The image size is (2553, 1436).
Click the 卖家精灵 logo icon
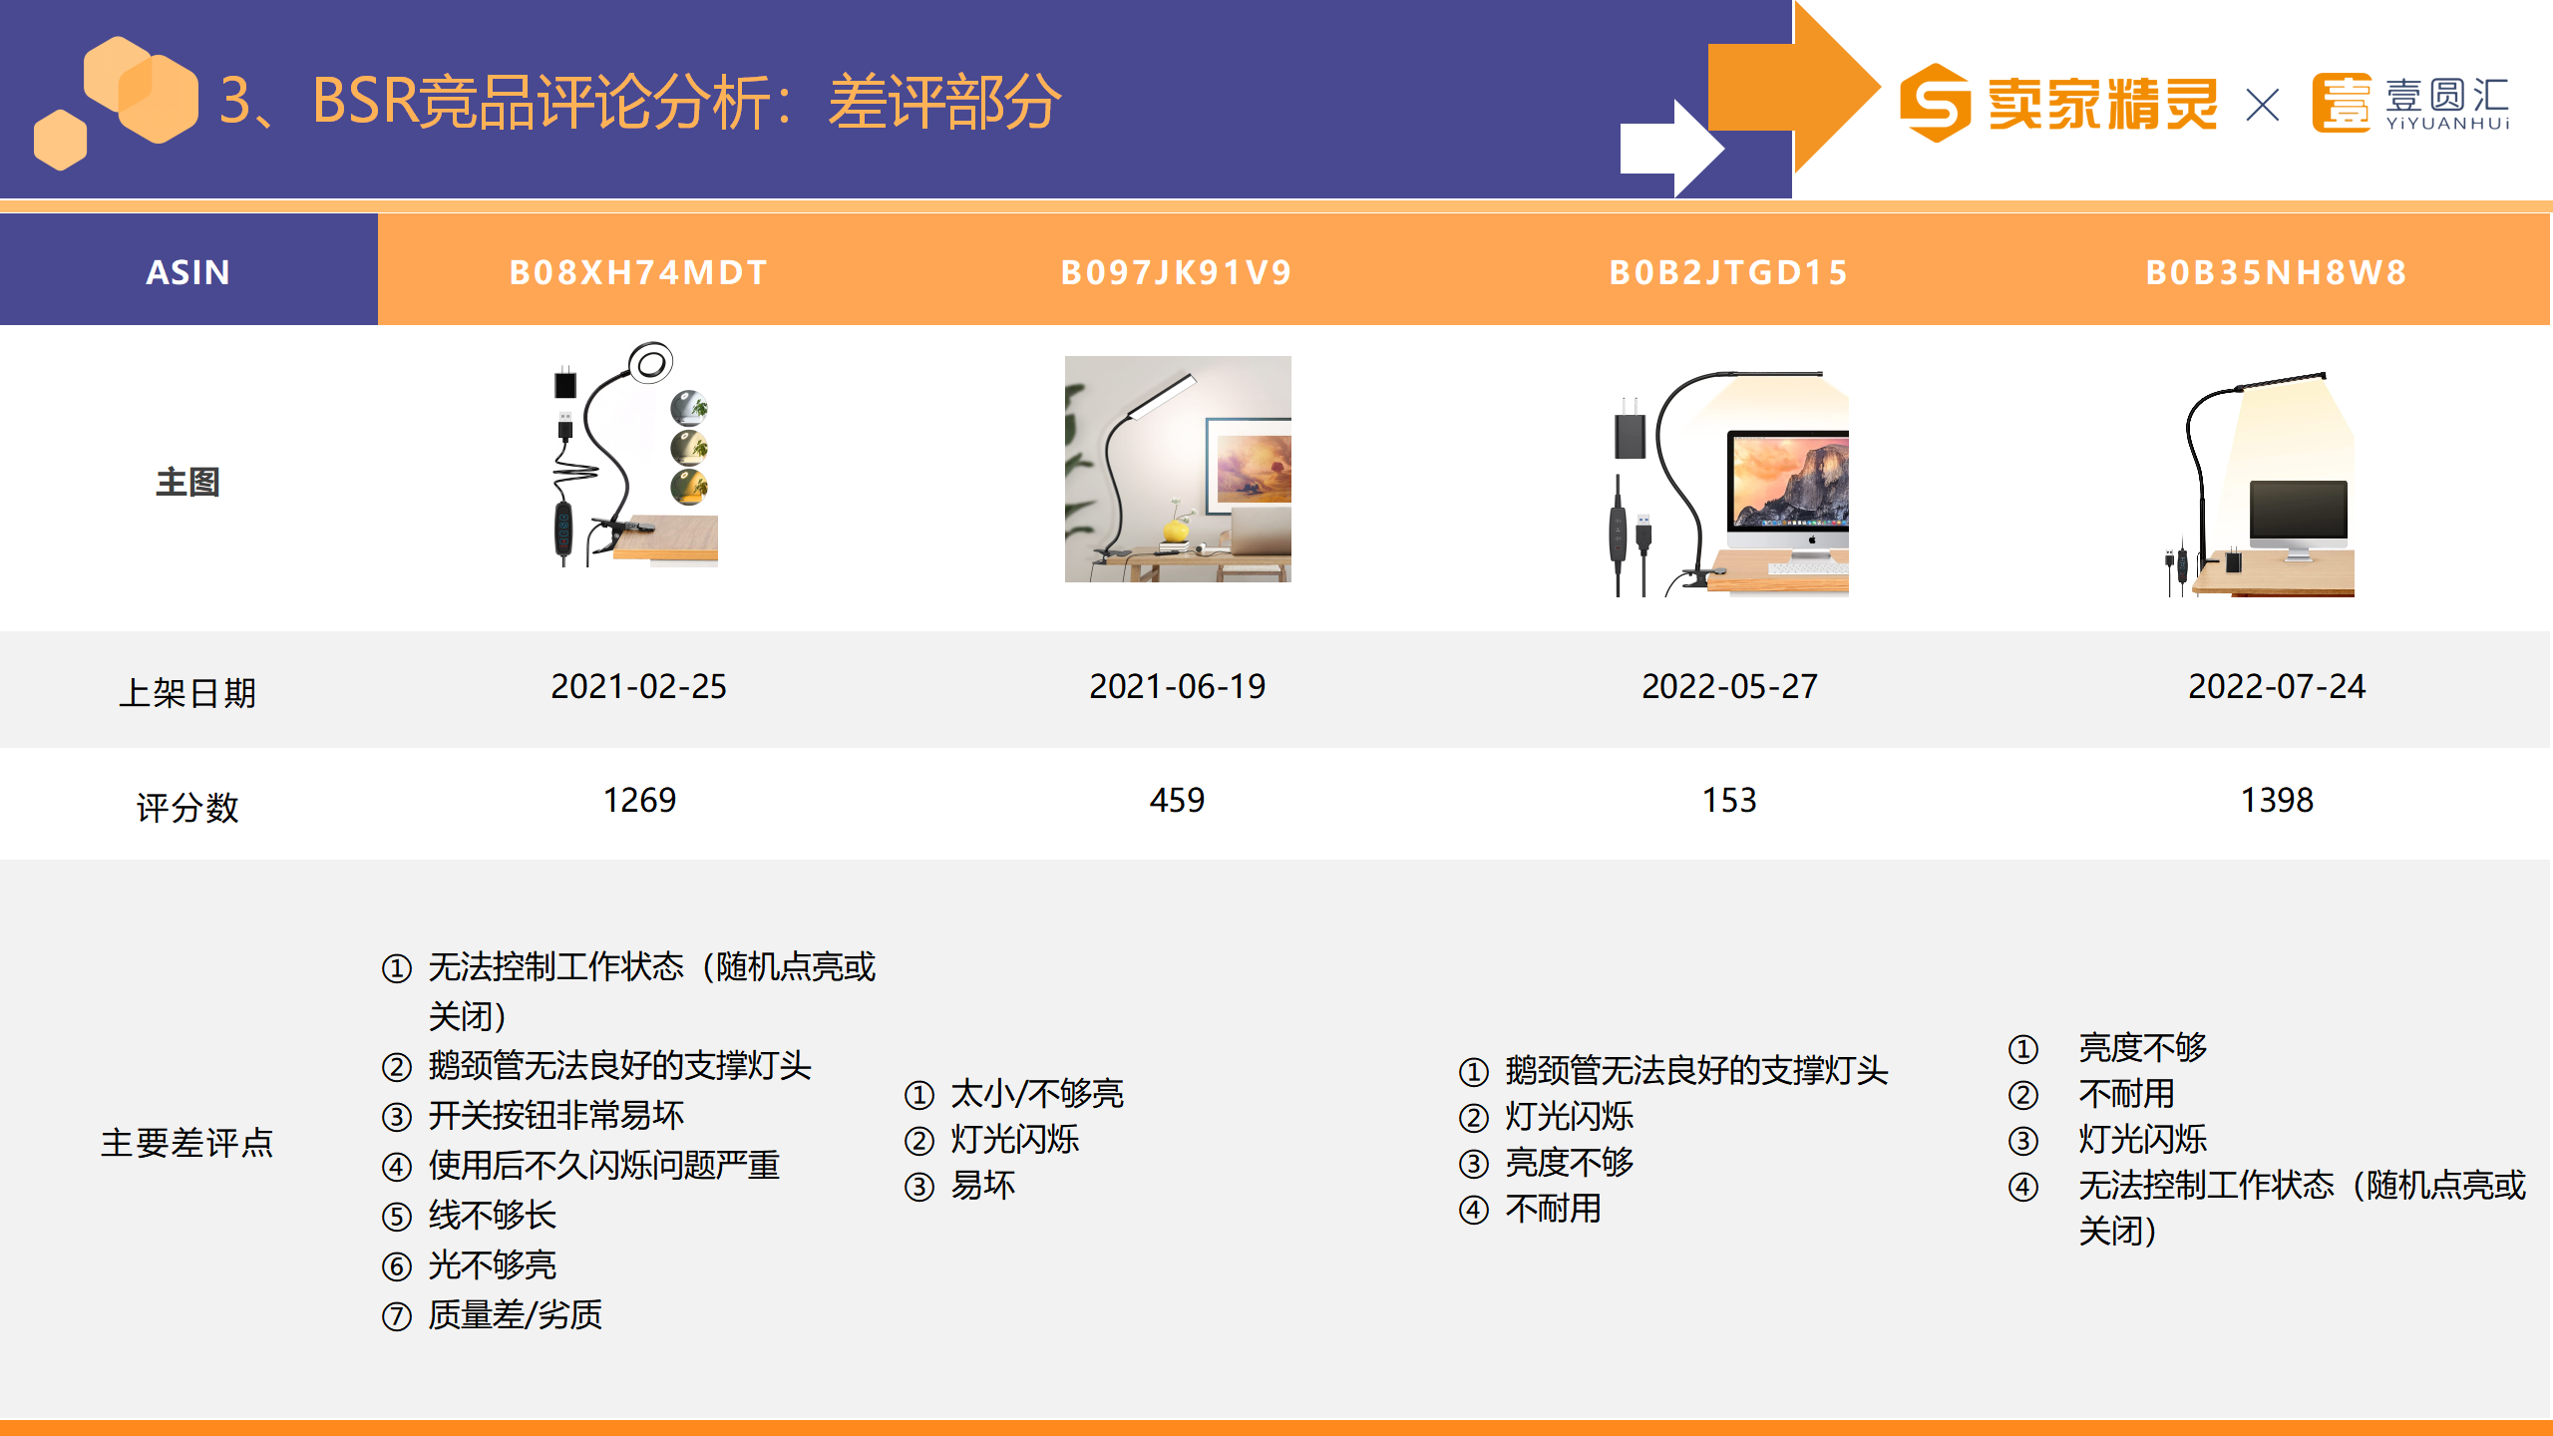[x=1935, y=103]
